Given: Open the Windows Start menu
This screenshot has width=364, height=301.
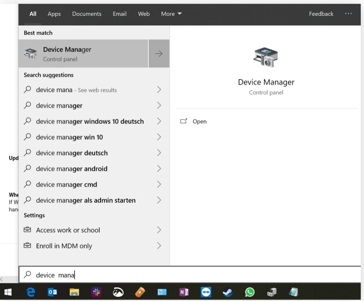Looking at the screenshot, I should tap(8, 292).
